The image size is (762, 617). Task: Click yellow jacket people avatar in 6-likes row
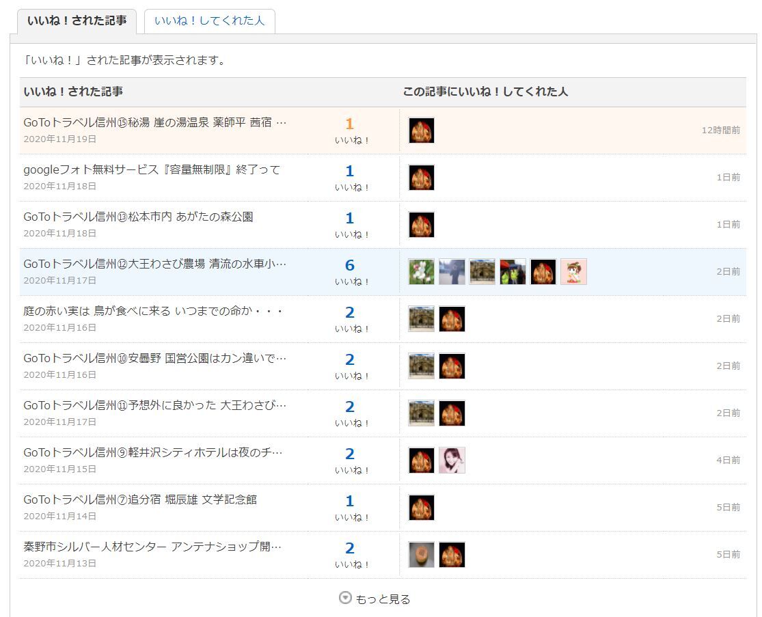click(513, 271)
